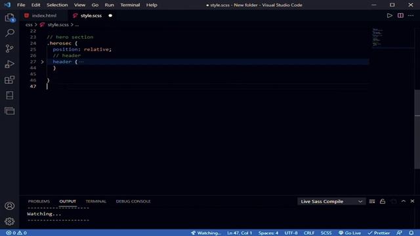Click the errors and warnings status indicator
This screenshot has height=236, width=420.
pos(16,233)
